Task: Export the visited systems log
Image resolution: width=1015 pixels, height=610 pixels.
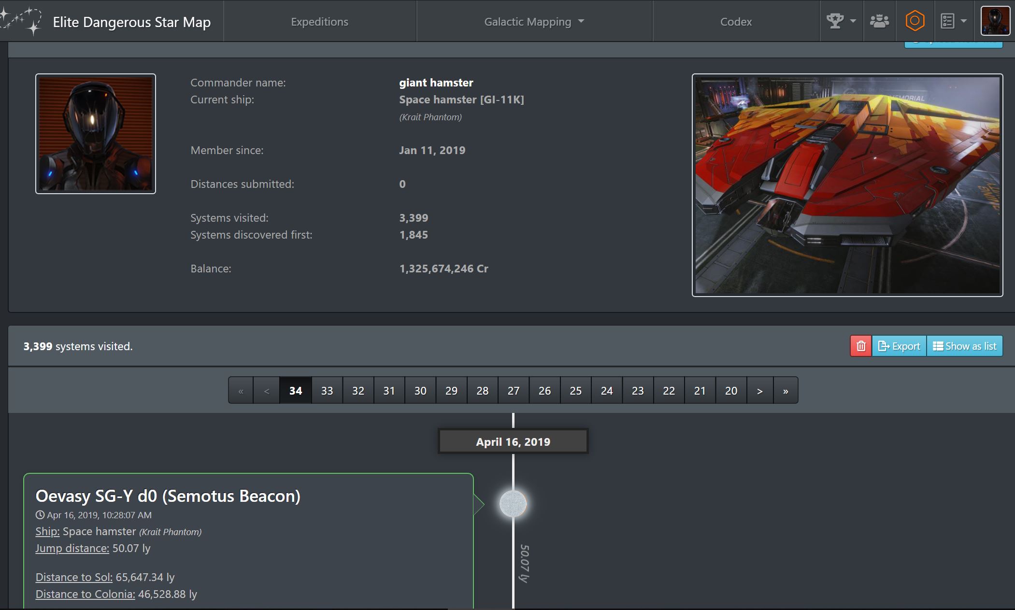Action: (x=899, y=346)
